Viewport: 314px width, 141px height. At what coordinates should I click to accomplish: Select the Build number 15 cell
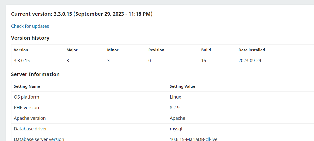click(x=204, y=61)
